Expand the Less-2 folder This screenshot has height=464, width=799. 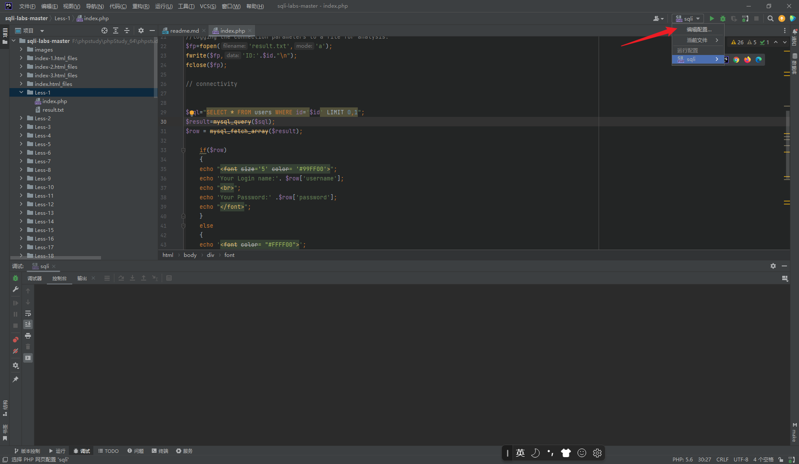21,118
